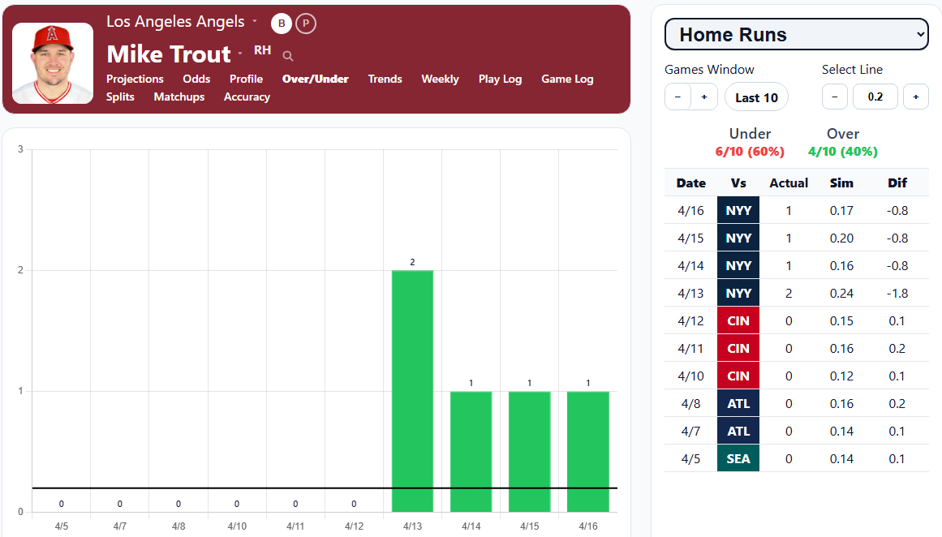Select the P pitcher toggle
This screenshot has height=537, width=942.
click(306, 24)
